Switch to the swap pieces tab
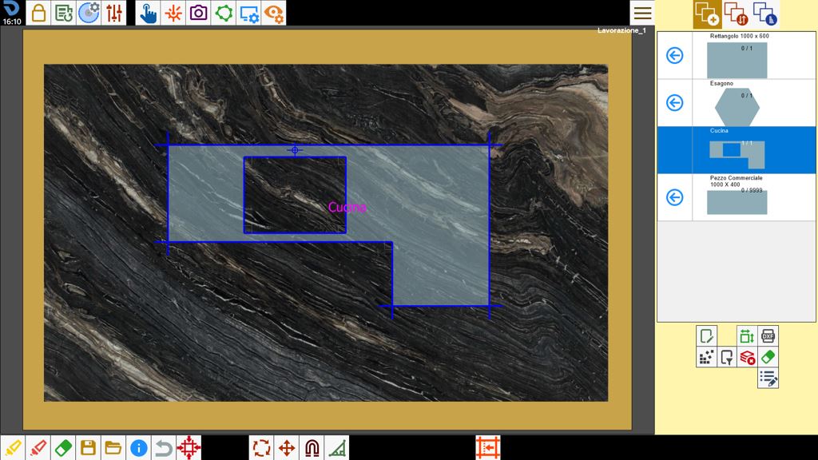Viewport: 818px width, 460px height. (736, 14)
